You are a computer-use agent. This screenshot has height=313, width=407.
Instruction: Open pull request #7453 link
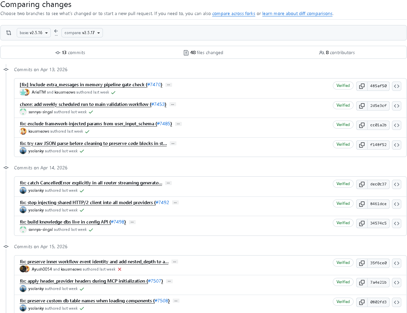[x=158, y=104]
